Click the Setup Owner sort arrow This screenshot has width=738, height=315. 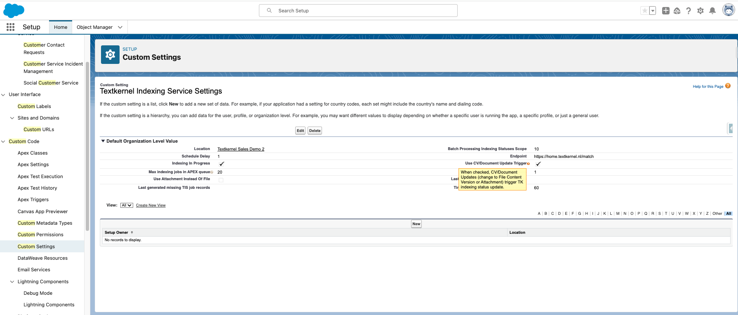point(132,233)
